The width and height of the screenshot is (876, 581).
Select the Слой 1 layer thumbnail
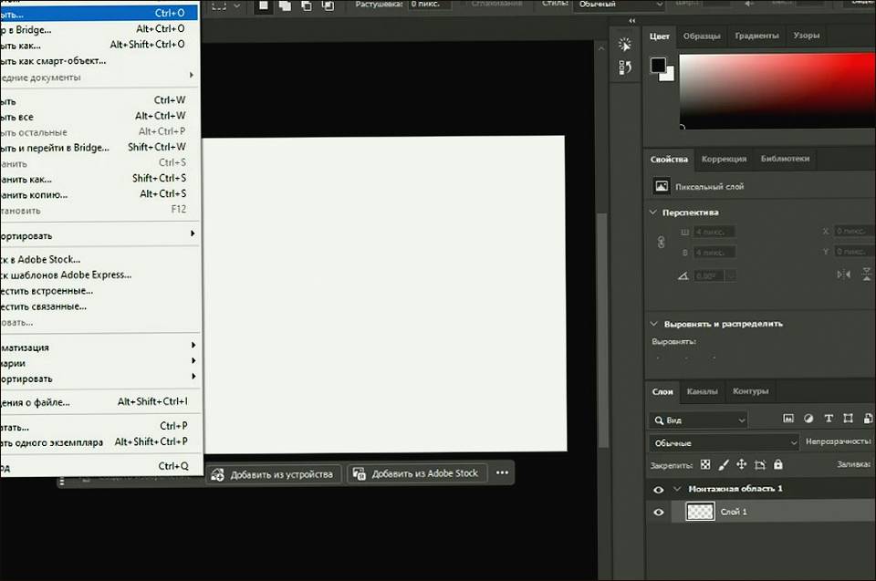(700, 512)
